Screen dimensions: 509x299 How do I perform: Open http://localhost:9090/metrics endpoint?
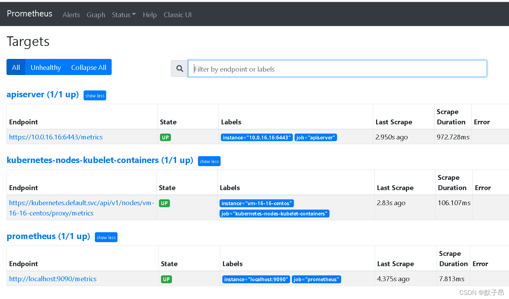53,279
